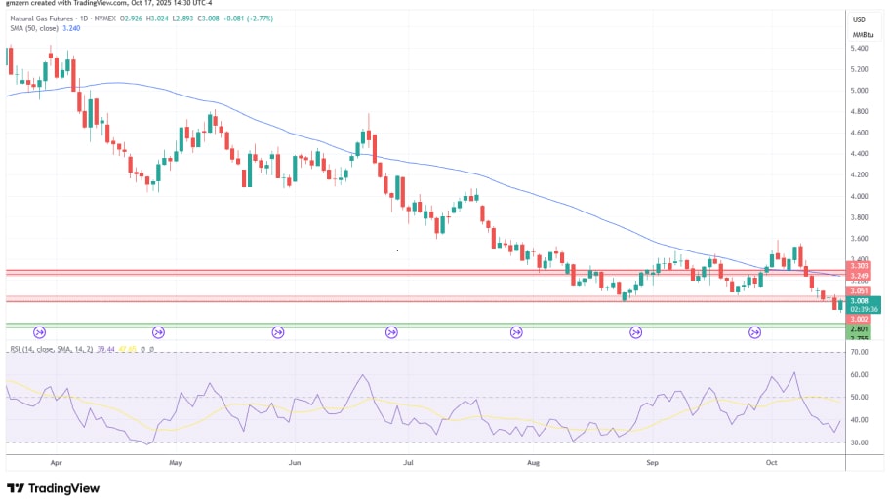Click the red 3.303 price level label
The image size is (890, 500).
tap(859, 265)
